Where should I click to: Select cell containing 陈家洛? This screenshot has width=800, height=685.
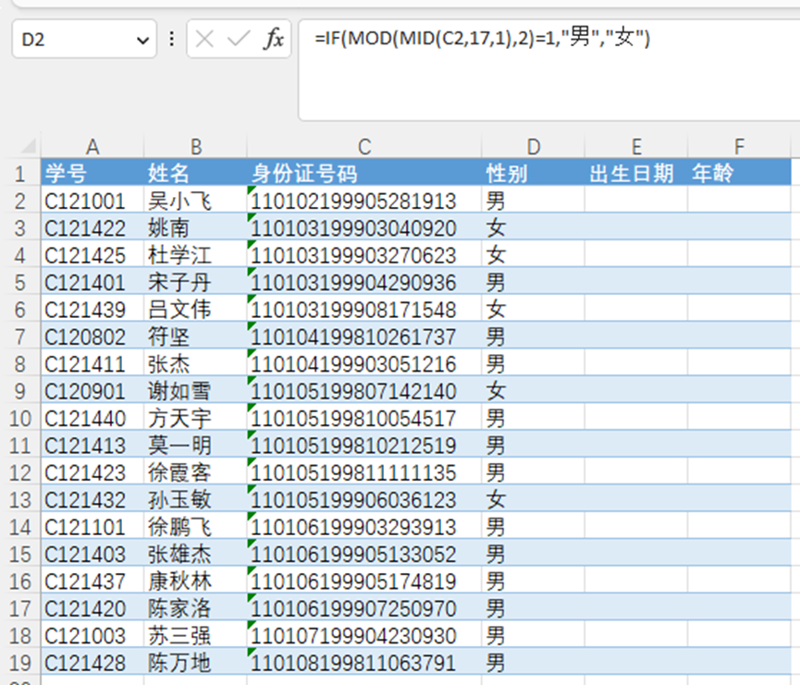pos(195,608)
